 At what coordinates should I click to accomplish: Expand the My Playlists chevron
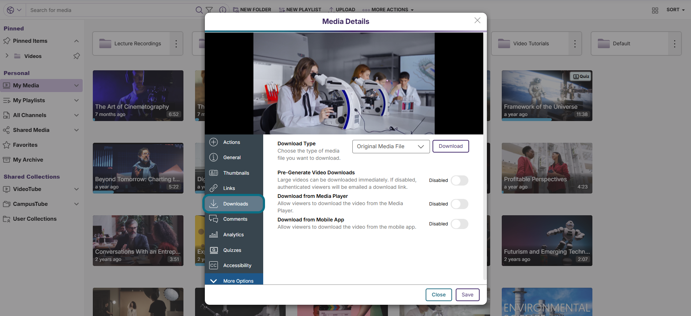pyautogui.click(x=76, y=100)
